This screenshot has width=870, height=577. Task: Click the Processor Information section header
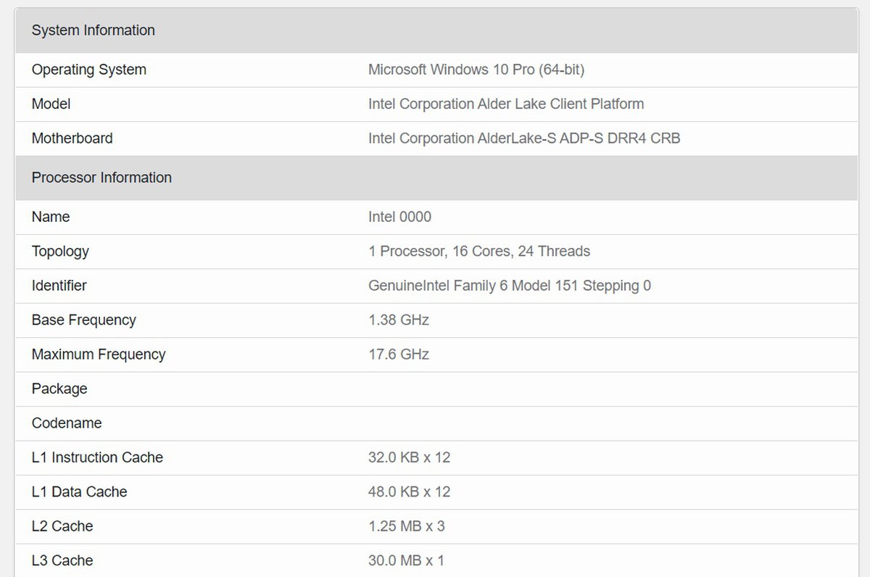pyautogui.click(x=101, y=178)
